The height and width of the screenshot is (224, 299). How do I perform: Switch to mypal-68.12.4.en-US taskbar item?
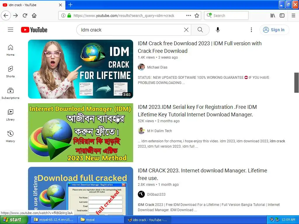53,220
